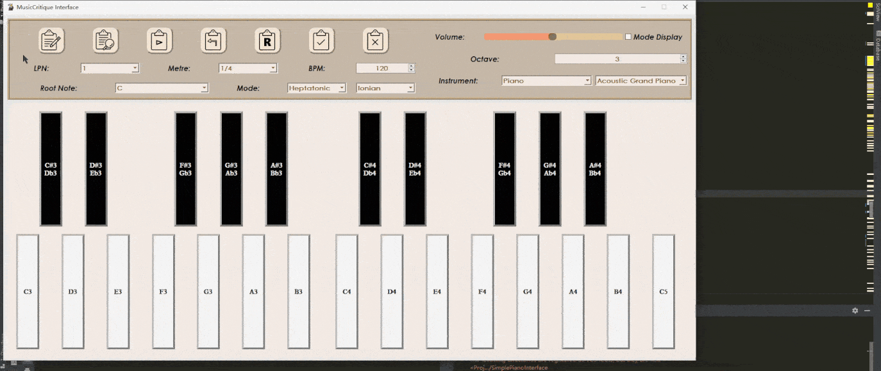This screenshot has width=881, height=371.
Task: Click the clipboard magnifier search icon
Action: pyautogui.click(x=105, y=40)
